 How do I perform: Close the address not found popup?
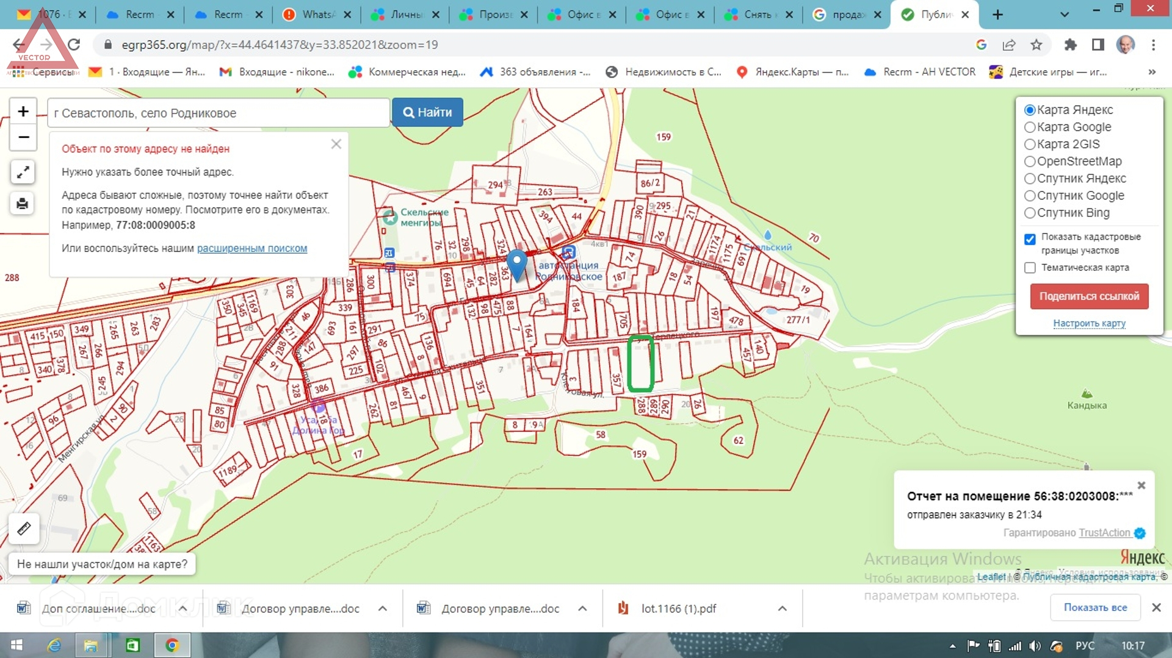pyautogui.click(x=336, y=145)
